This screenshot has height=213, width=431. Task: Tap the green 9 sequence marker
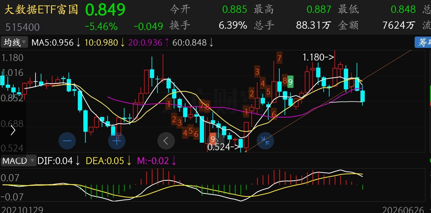pos(290,82)
